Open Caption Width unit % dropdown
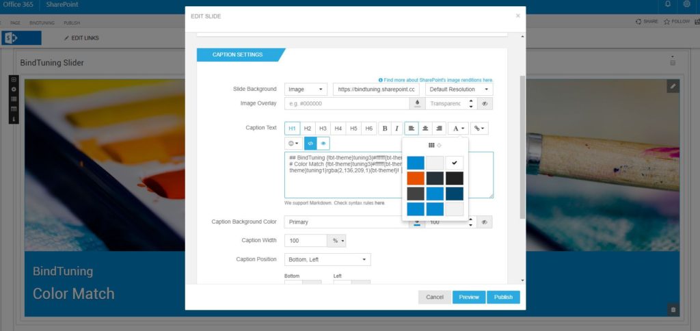This screenshot has height=331, width=700. pos(336,241)
